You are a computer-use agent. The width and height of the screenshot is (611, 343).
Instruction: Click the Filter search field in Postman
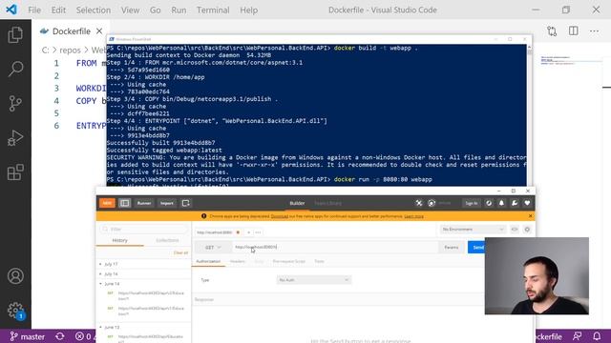tap(144, 229)
